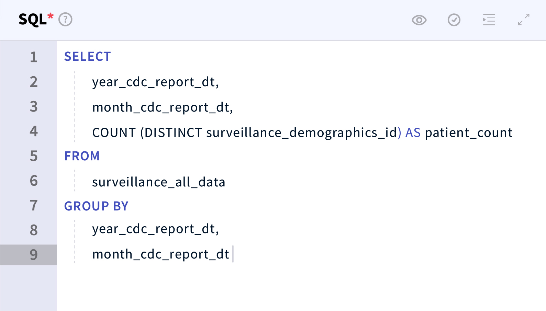
Task: Place cursor at end of line 9
Action: click(x=230, y=254)
